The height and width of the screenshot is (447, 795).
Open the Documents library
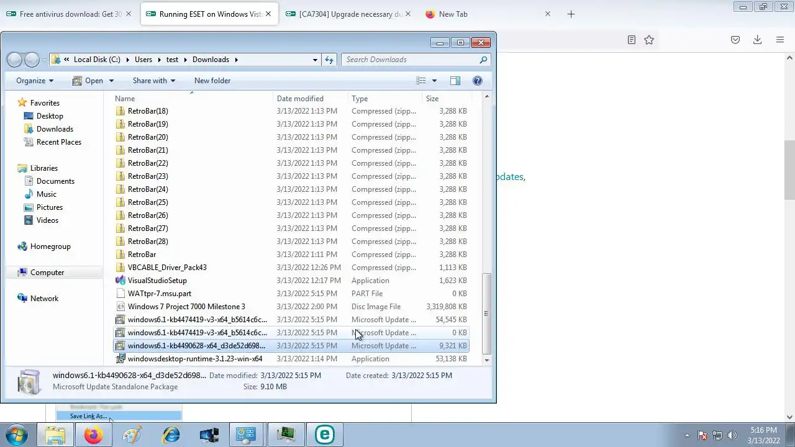pyautogui.click(x=55, y=181)
